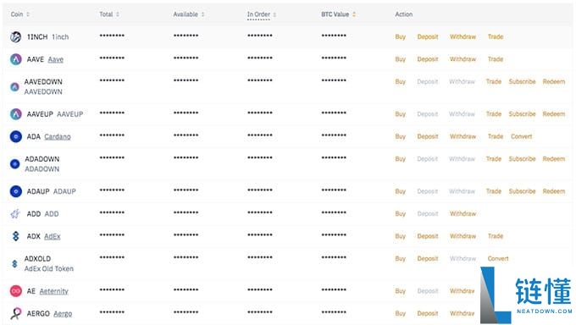Open the Aergo coin link

63,313
